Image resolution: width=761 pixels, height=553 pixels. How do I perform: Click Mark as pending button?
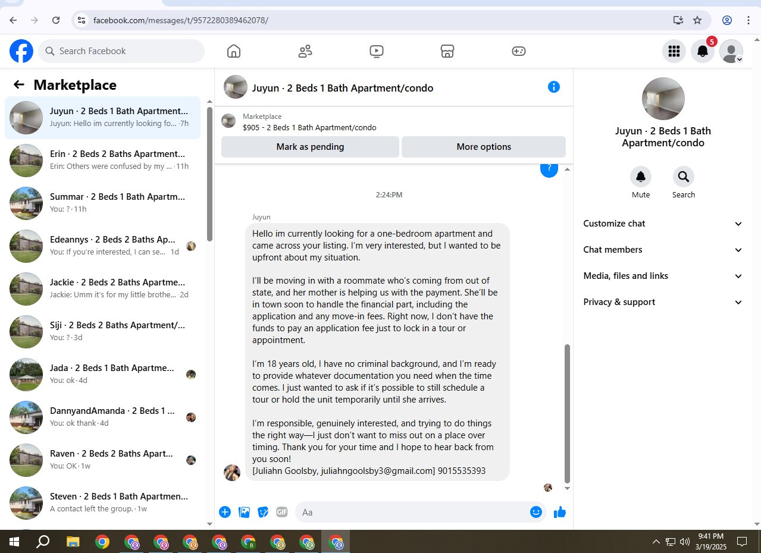point(310,147)
